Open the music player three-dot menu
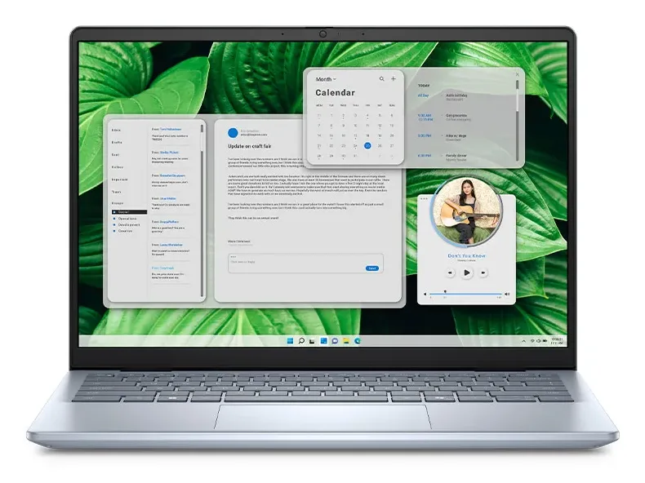Viewport: 645px width, 483px height. tap(424, 199)
